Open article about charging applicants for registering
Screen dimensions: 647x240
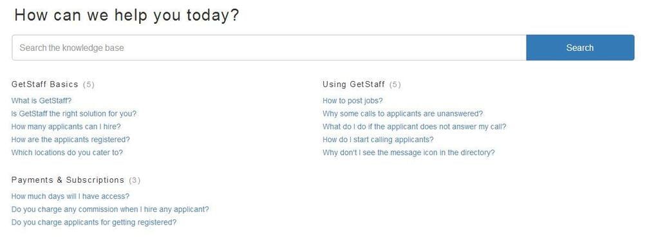(94, 222)
